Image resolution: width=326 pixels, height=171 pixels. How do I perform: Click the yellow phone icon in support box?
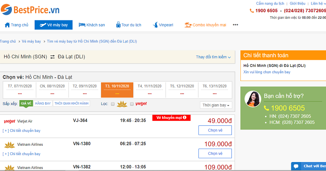(267, 108)
